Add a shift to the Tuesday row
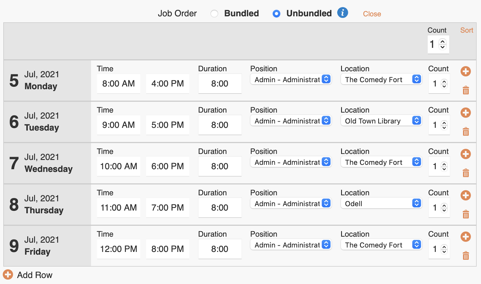The image size is (481, 284). (466, 113)
